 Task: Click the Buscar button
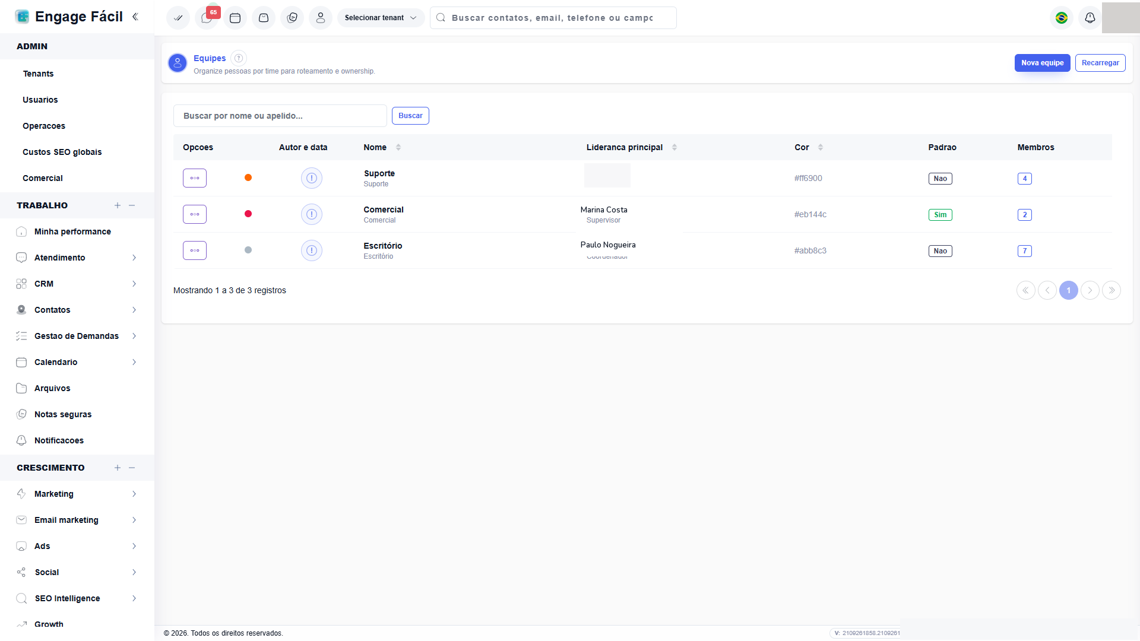point(410,116)
